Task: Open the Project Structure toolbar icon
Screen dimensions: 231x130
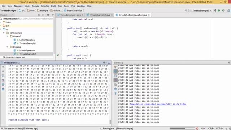Action: pos(228,10)
